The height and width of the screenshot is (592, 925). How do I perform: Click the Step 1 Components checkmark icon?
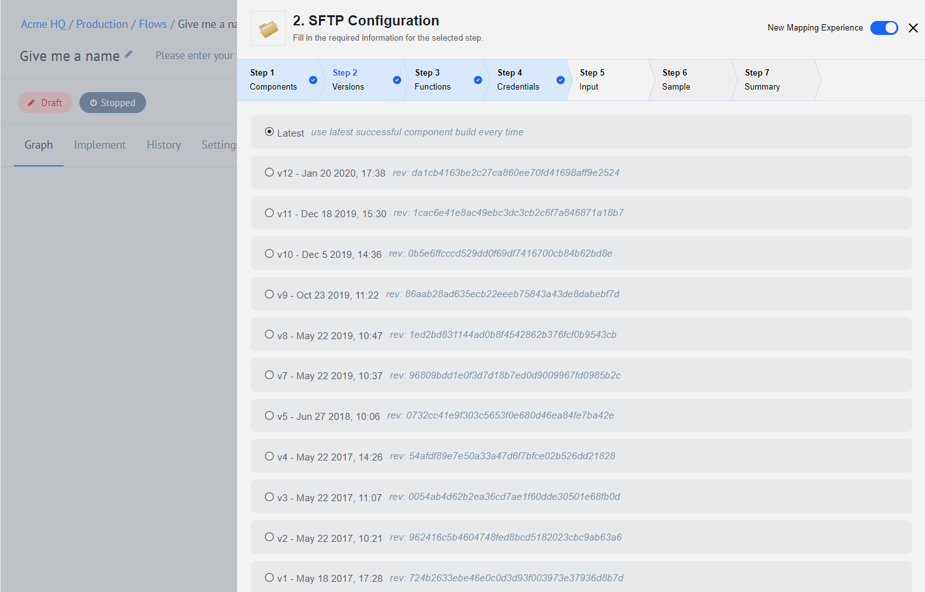pyautogui.click(x=313, y=80)
